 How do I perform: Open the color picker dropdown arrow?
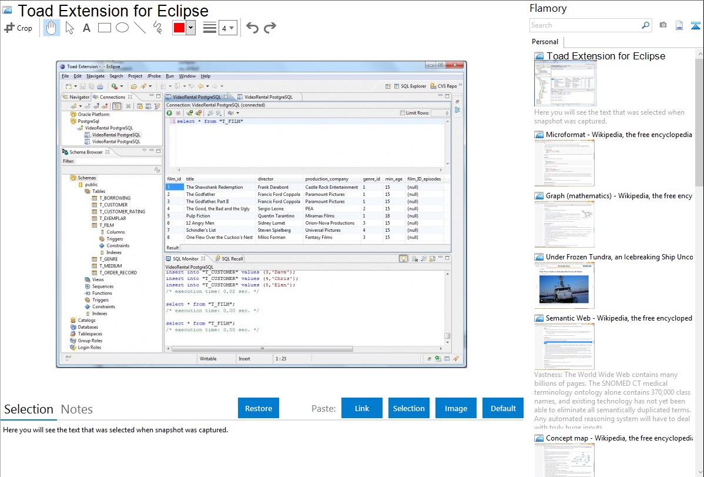point(190,28)
